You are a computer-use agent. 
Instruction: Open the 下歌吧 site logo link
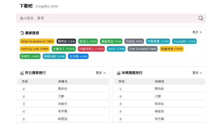click(x=26, y=6)
